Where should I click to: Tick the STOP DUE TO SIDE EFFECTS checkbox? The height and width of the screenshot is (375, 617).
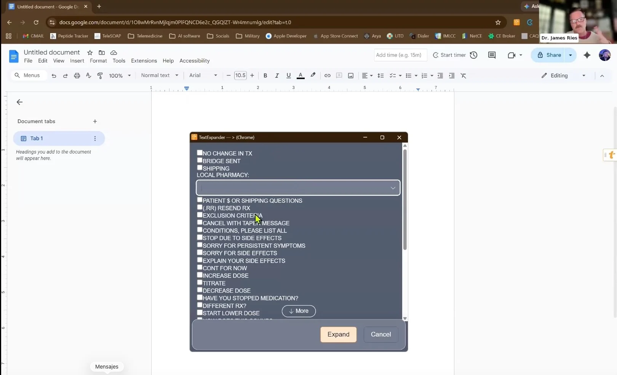click(200, 237)
